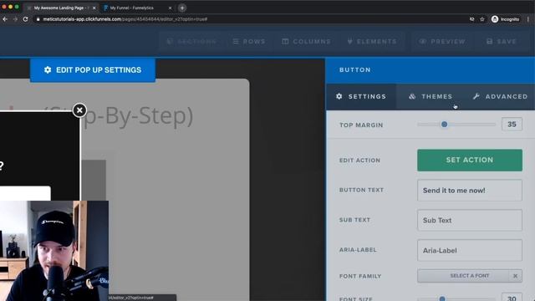Click the gear icon on Settings tab

coord(339,96)
